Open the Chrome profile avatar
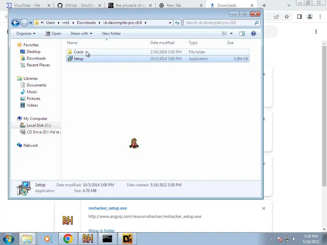The height and width of the screenshot is (245, 327). coord(310,17)
